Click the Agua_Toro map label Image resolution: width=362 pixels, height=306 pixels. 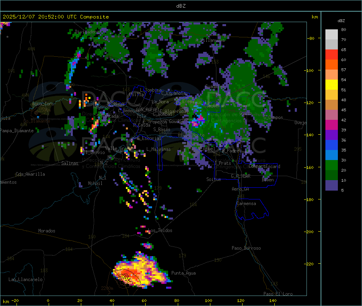pyautogui.click(x=43, y=104)
